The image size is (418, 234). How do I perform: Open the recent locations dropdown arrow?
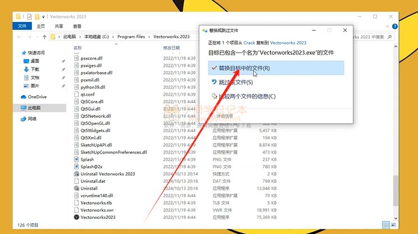(x=37, y=37)
